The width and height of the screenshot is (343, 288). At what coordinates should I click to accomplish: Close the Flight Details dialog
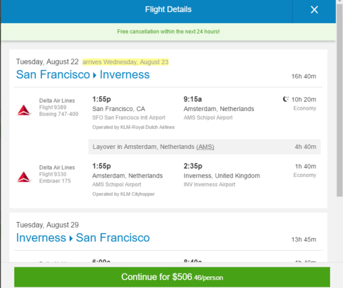click(x=314, y=9)
